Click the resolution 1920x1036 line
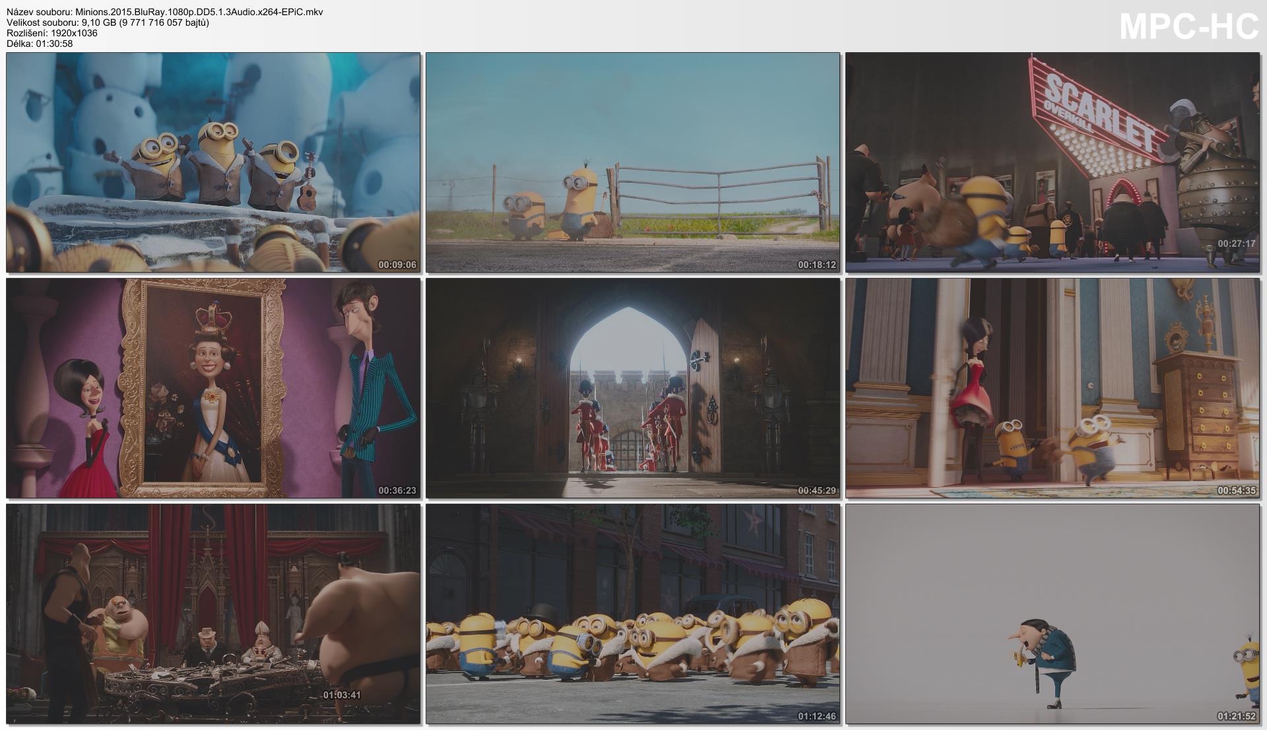 pos(52,33)
